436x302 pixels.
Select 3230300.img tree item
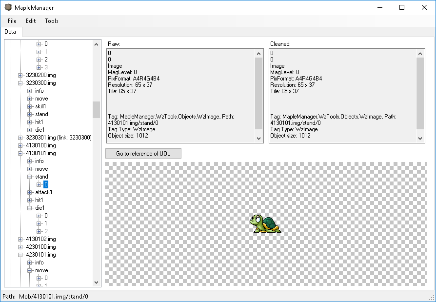point(41,83)
